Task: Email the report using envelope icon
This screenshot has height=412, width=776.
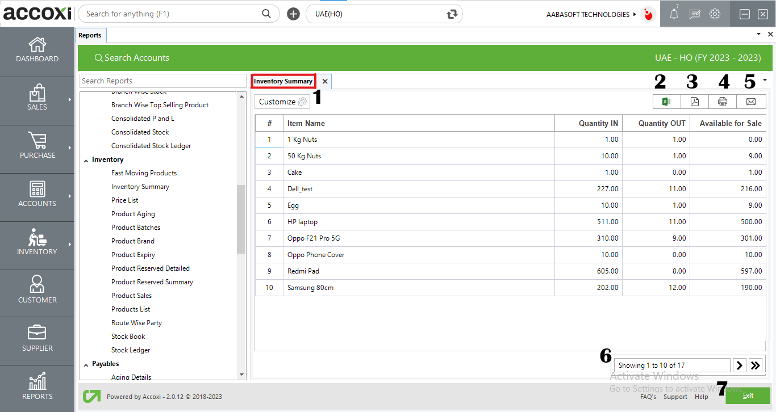Action: click(x=751, y=102)
